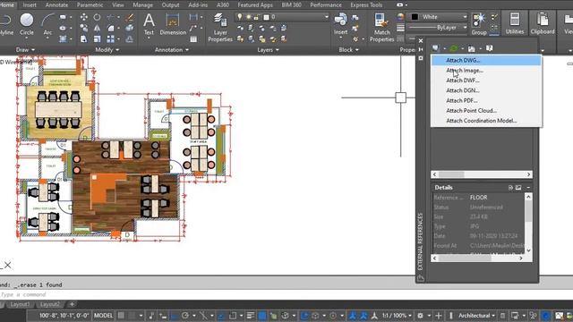Click the file references horizontal scrollbar

coord(482,174)
